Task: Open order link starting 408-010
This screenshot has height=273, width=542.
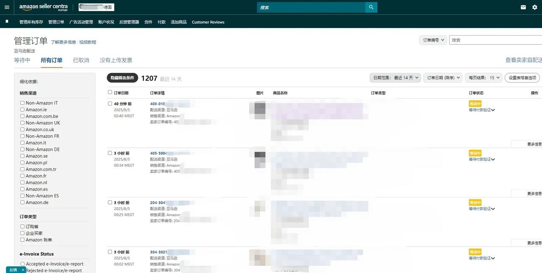Action: tap(157, 104)
